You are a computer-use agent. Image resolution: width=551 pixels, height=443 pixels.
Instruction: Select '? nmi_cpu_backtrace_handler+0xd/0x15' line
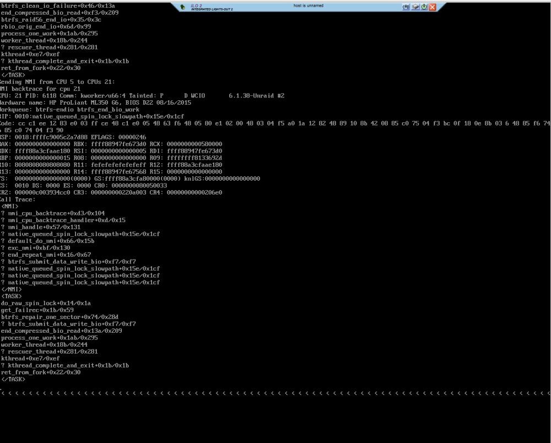63,220
